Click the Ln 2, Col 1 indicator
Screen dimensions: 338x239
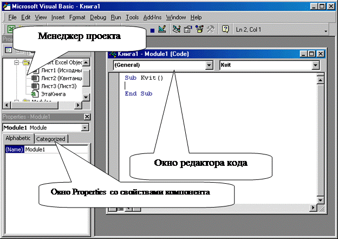click(249, 29)
